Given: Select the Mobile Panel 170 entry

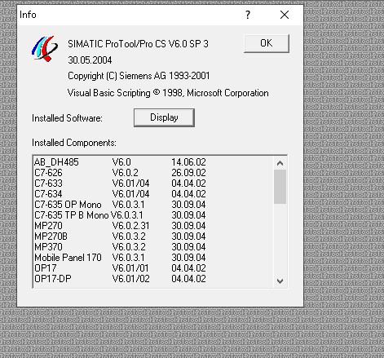Looking at the screenshot, I should (x=153, y=258).
